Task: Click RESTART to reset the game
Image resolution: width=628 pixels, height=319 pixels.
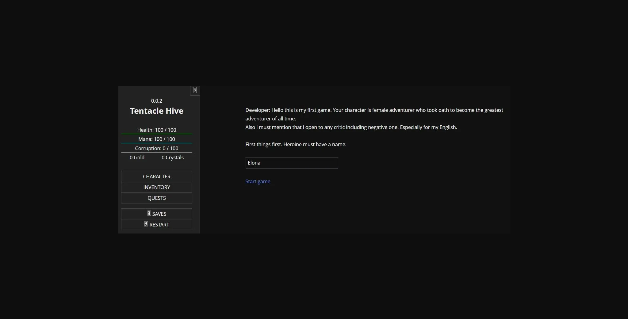Action: (156, 224)
